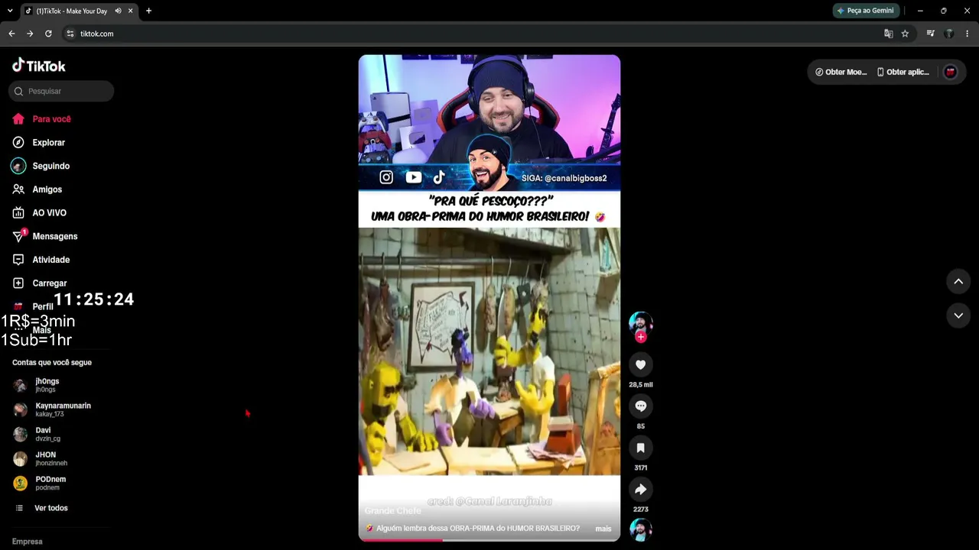Open the sound disc below the share count
The width and height of the screenshot is (979, 550).
tap(641, 530)
